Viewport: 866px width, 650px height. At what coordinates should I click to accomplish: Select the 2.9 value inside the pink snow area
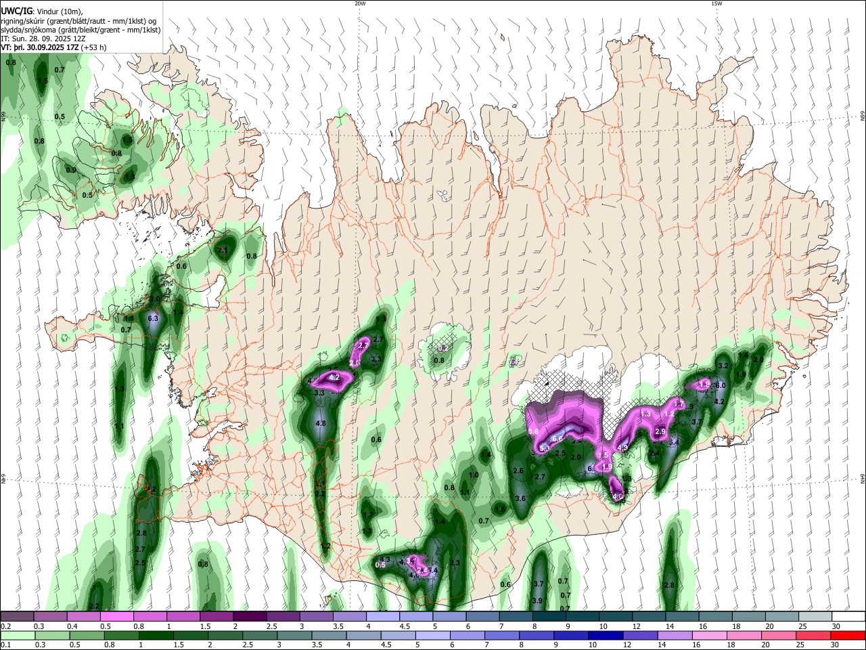(x=661, y=432)
